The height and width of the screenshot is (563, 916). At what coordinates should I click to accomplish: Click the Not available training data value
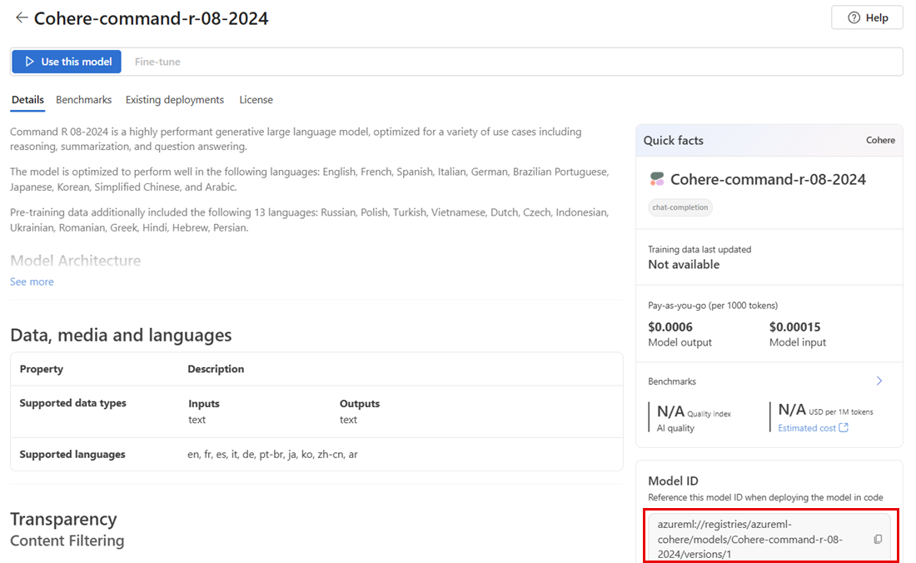684,265
